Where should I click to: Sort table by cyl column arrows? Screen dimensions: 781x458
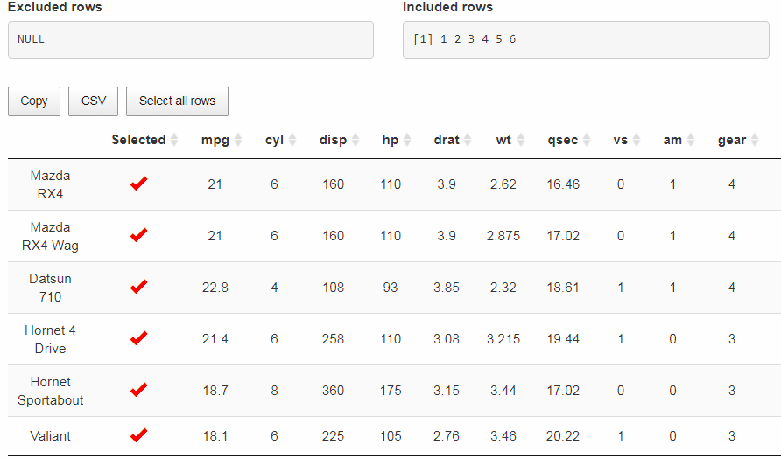292,140
